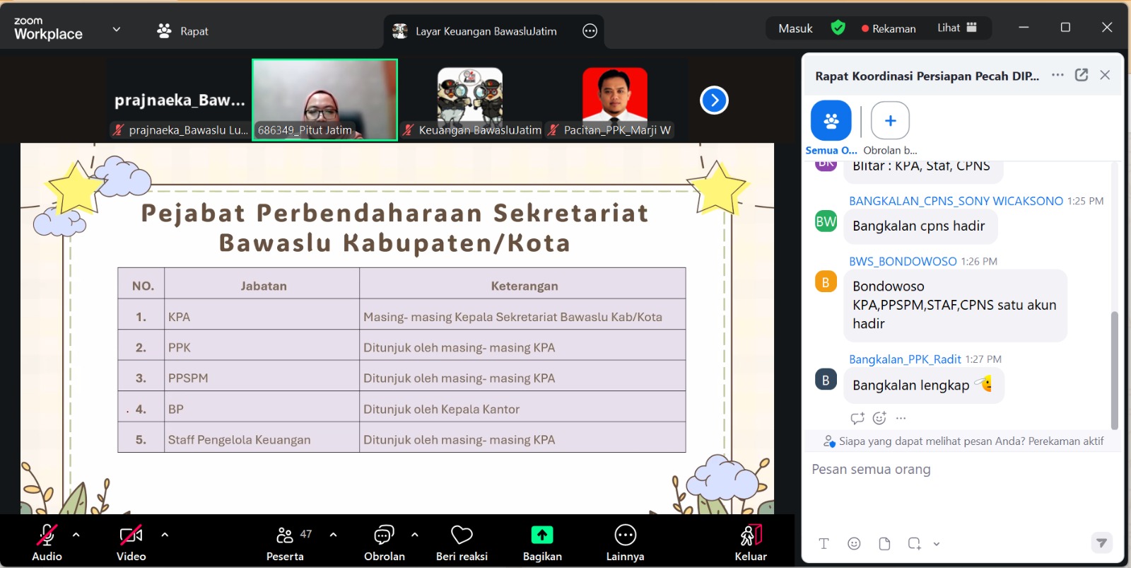Viewport: 1131px width, 568px height.
Task: Open Zoom Workplace dropdown chevron
Action: (x=117, y=30)
